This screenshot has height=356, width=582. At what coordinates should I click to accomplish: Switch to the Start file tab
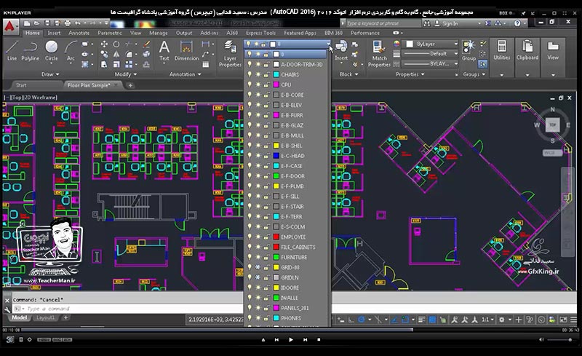21,85
